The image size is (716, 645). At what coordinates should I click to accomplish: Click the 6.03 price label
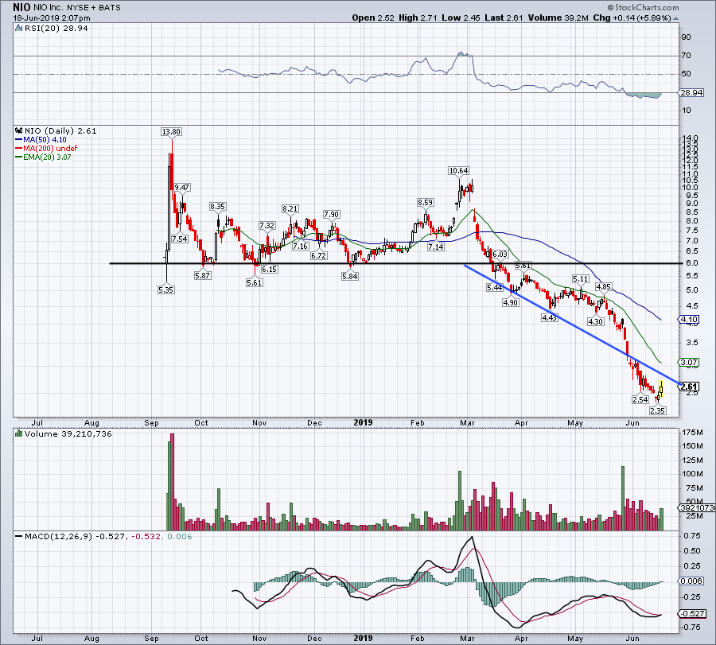[500, 255]
